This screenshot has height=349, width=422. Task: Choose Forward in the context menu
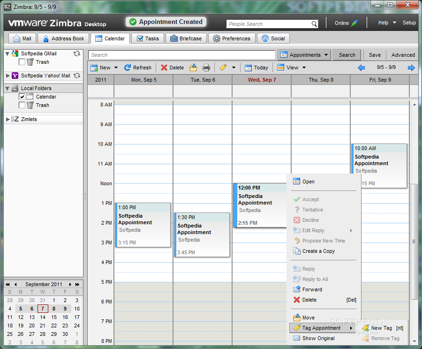pos(324,289)
